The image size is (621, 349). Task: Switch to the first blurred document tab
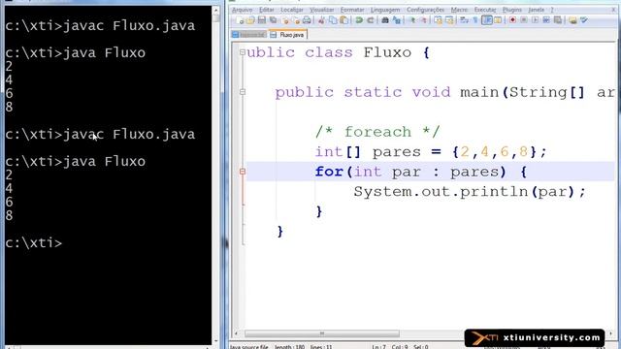(249, 35)
